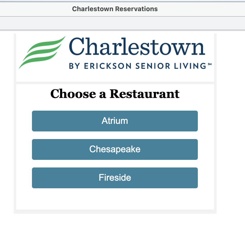Image resolution: width=245 pixels, height=237 pixels.
Task: Click the word BY in the logo tagline
Action: pos(74,66)
